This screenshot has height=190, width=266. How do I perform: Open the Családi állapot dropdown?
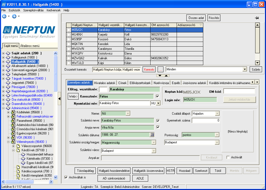[217, 114]
